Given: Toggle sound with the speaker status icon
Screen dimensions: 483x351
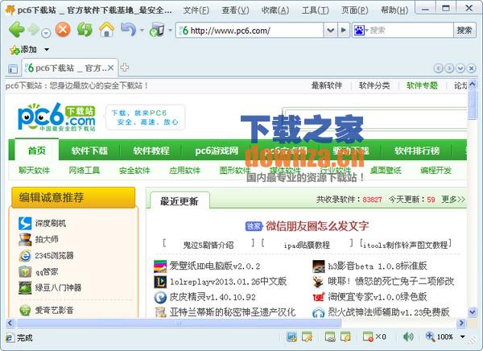Looking at the screenshot, I should point(408,337).
